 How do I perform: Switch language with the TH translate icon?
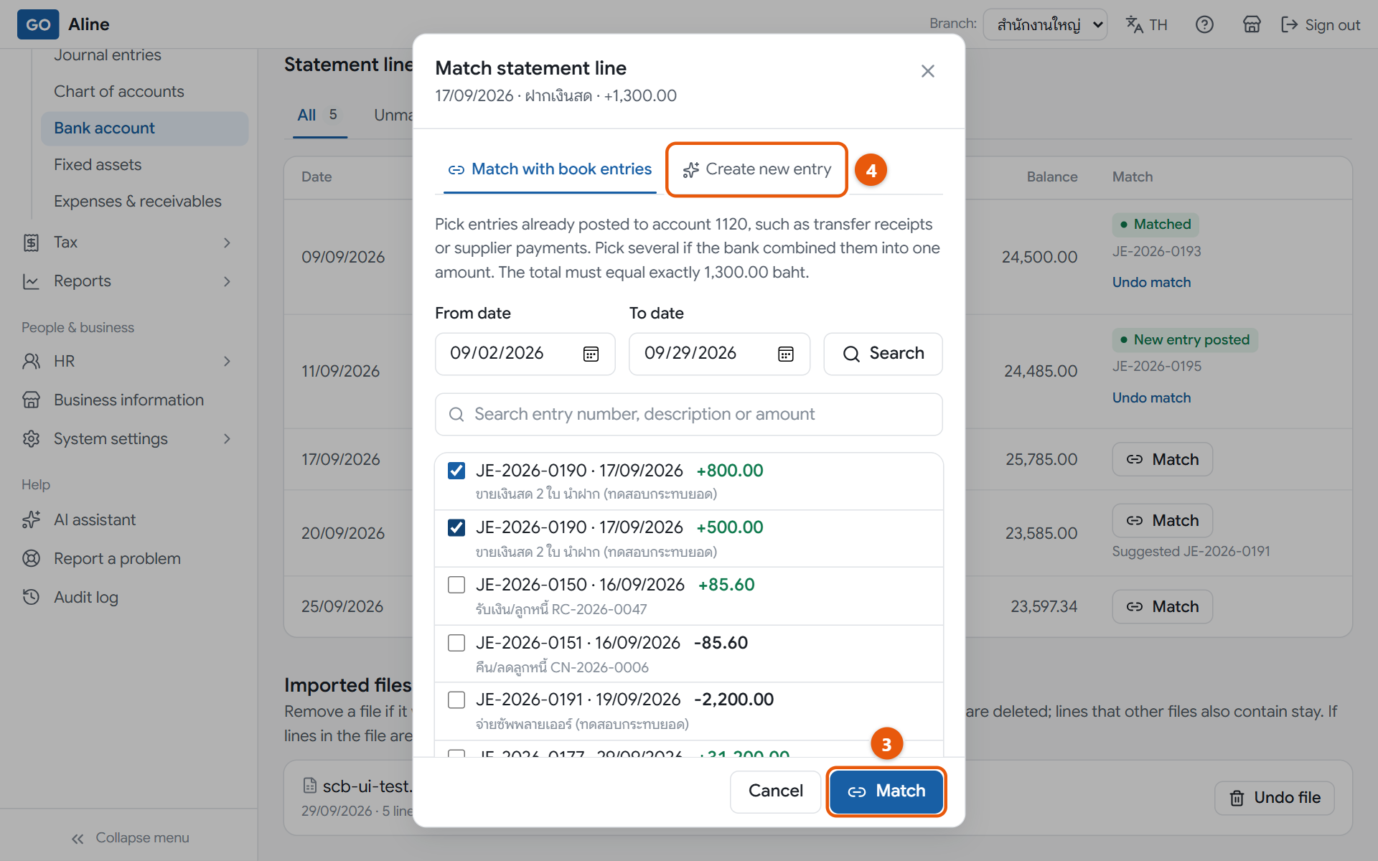(1146, 25)
